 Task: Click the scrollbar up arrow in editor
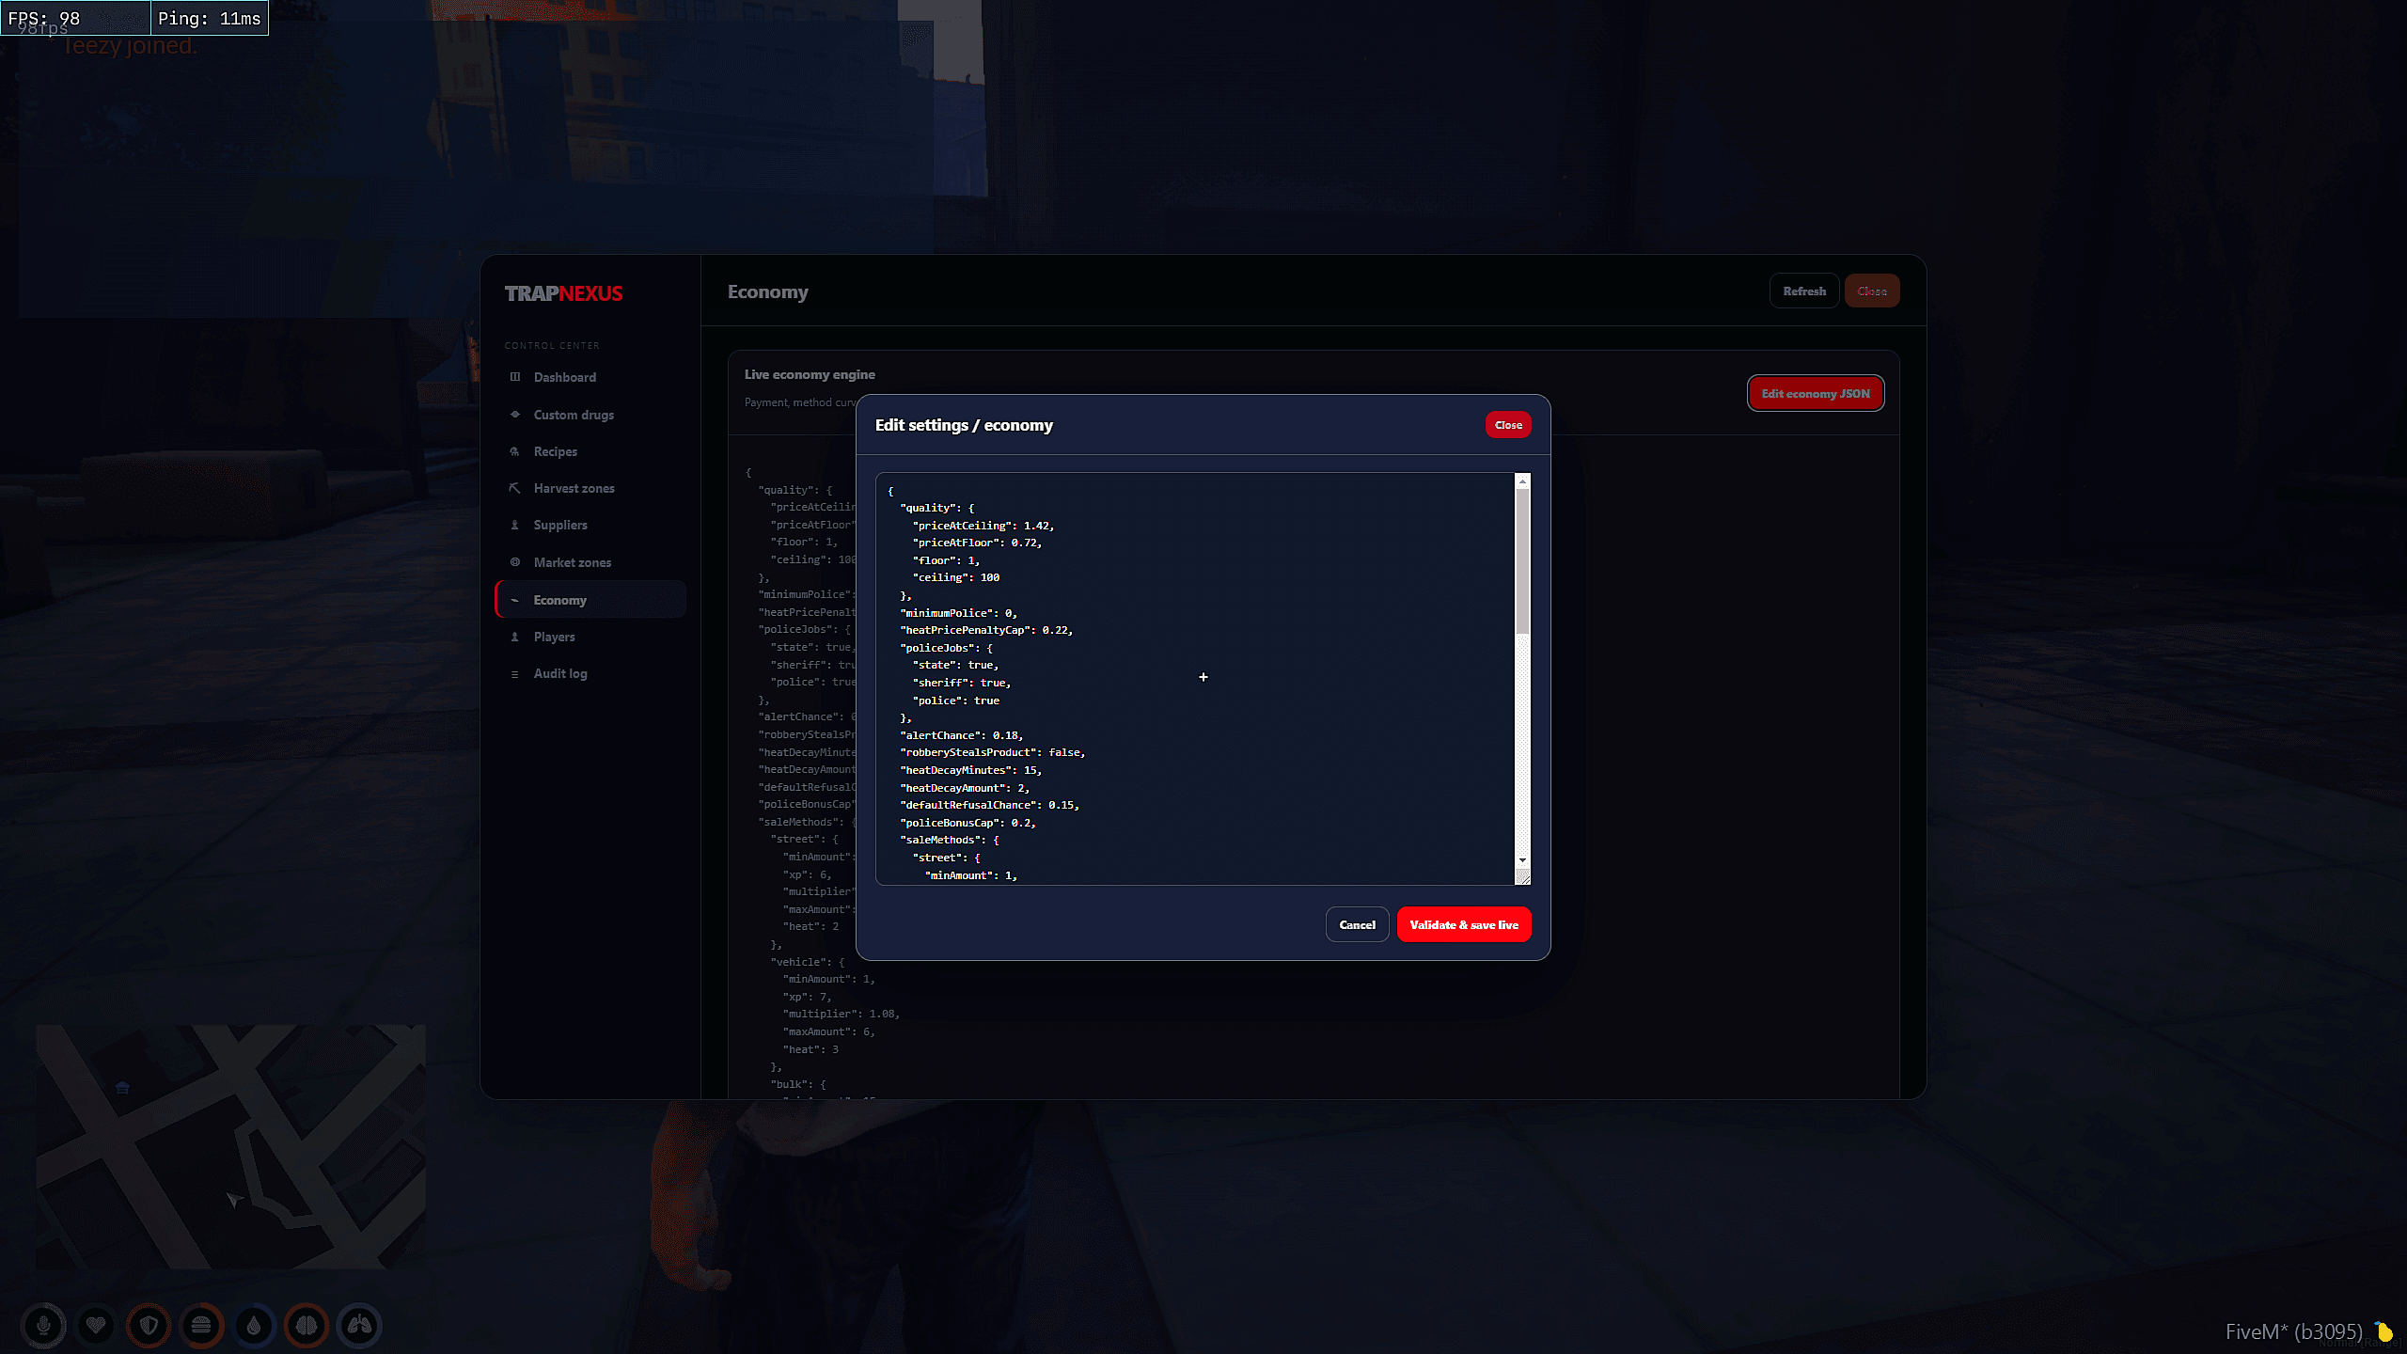click(1522, 481)
